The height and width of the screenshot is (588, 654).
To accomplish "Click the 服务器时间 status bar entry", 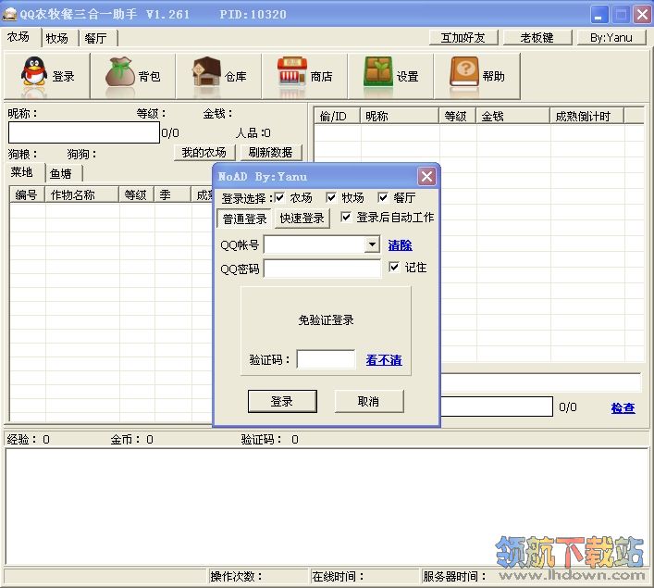I will (454, 576).
